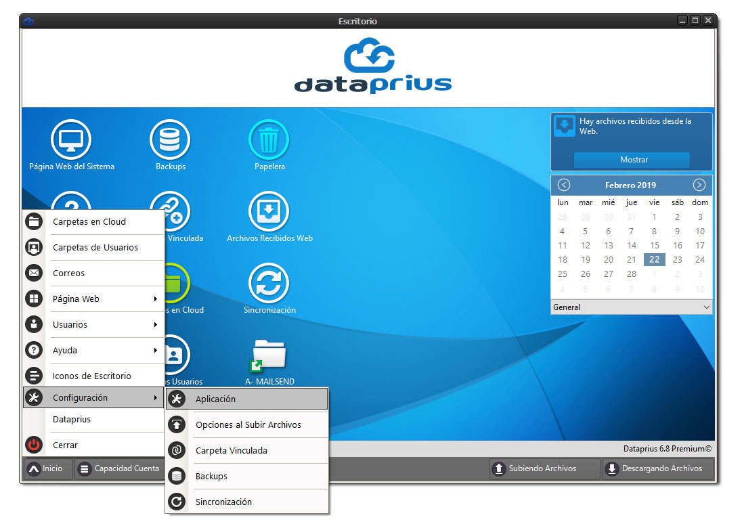Click the Aplicación wrench icon in submenu
The height and width of the screenshot is (528, 742).
pyautogui.click(x=177, y=399)
